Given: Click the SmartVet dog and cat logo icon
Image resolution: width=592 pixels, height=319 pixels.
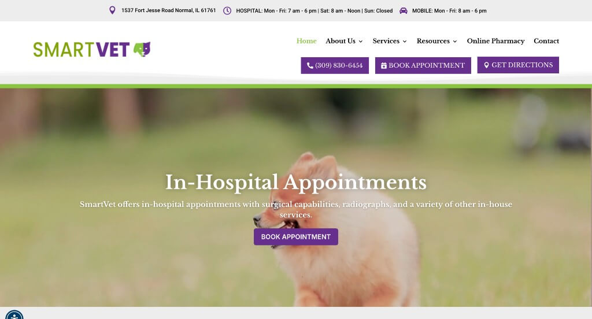Looking at the screenshot, I should pyautogui.click(x=142, y=49).
